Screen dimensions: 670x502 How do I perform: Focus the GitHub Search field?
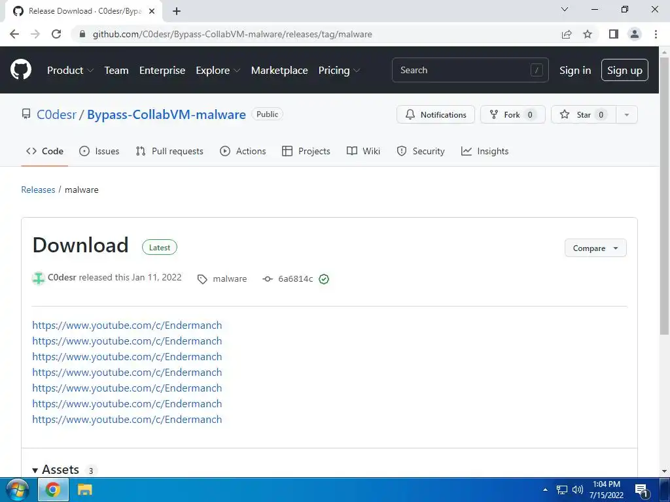(470, 70)
